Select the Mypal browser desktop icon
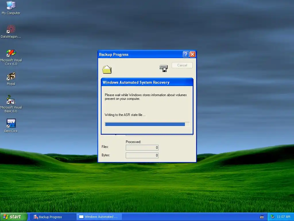 click(11, 79)
